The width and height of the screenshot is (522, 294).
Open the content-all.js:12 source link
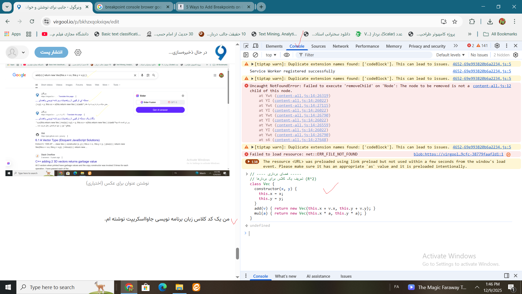[x=492, y=86]
